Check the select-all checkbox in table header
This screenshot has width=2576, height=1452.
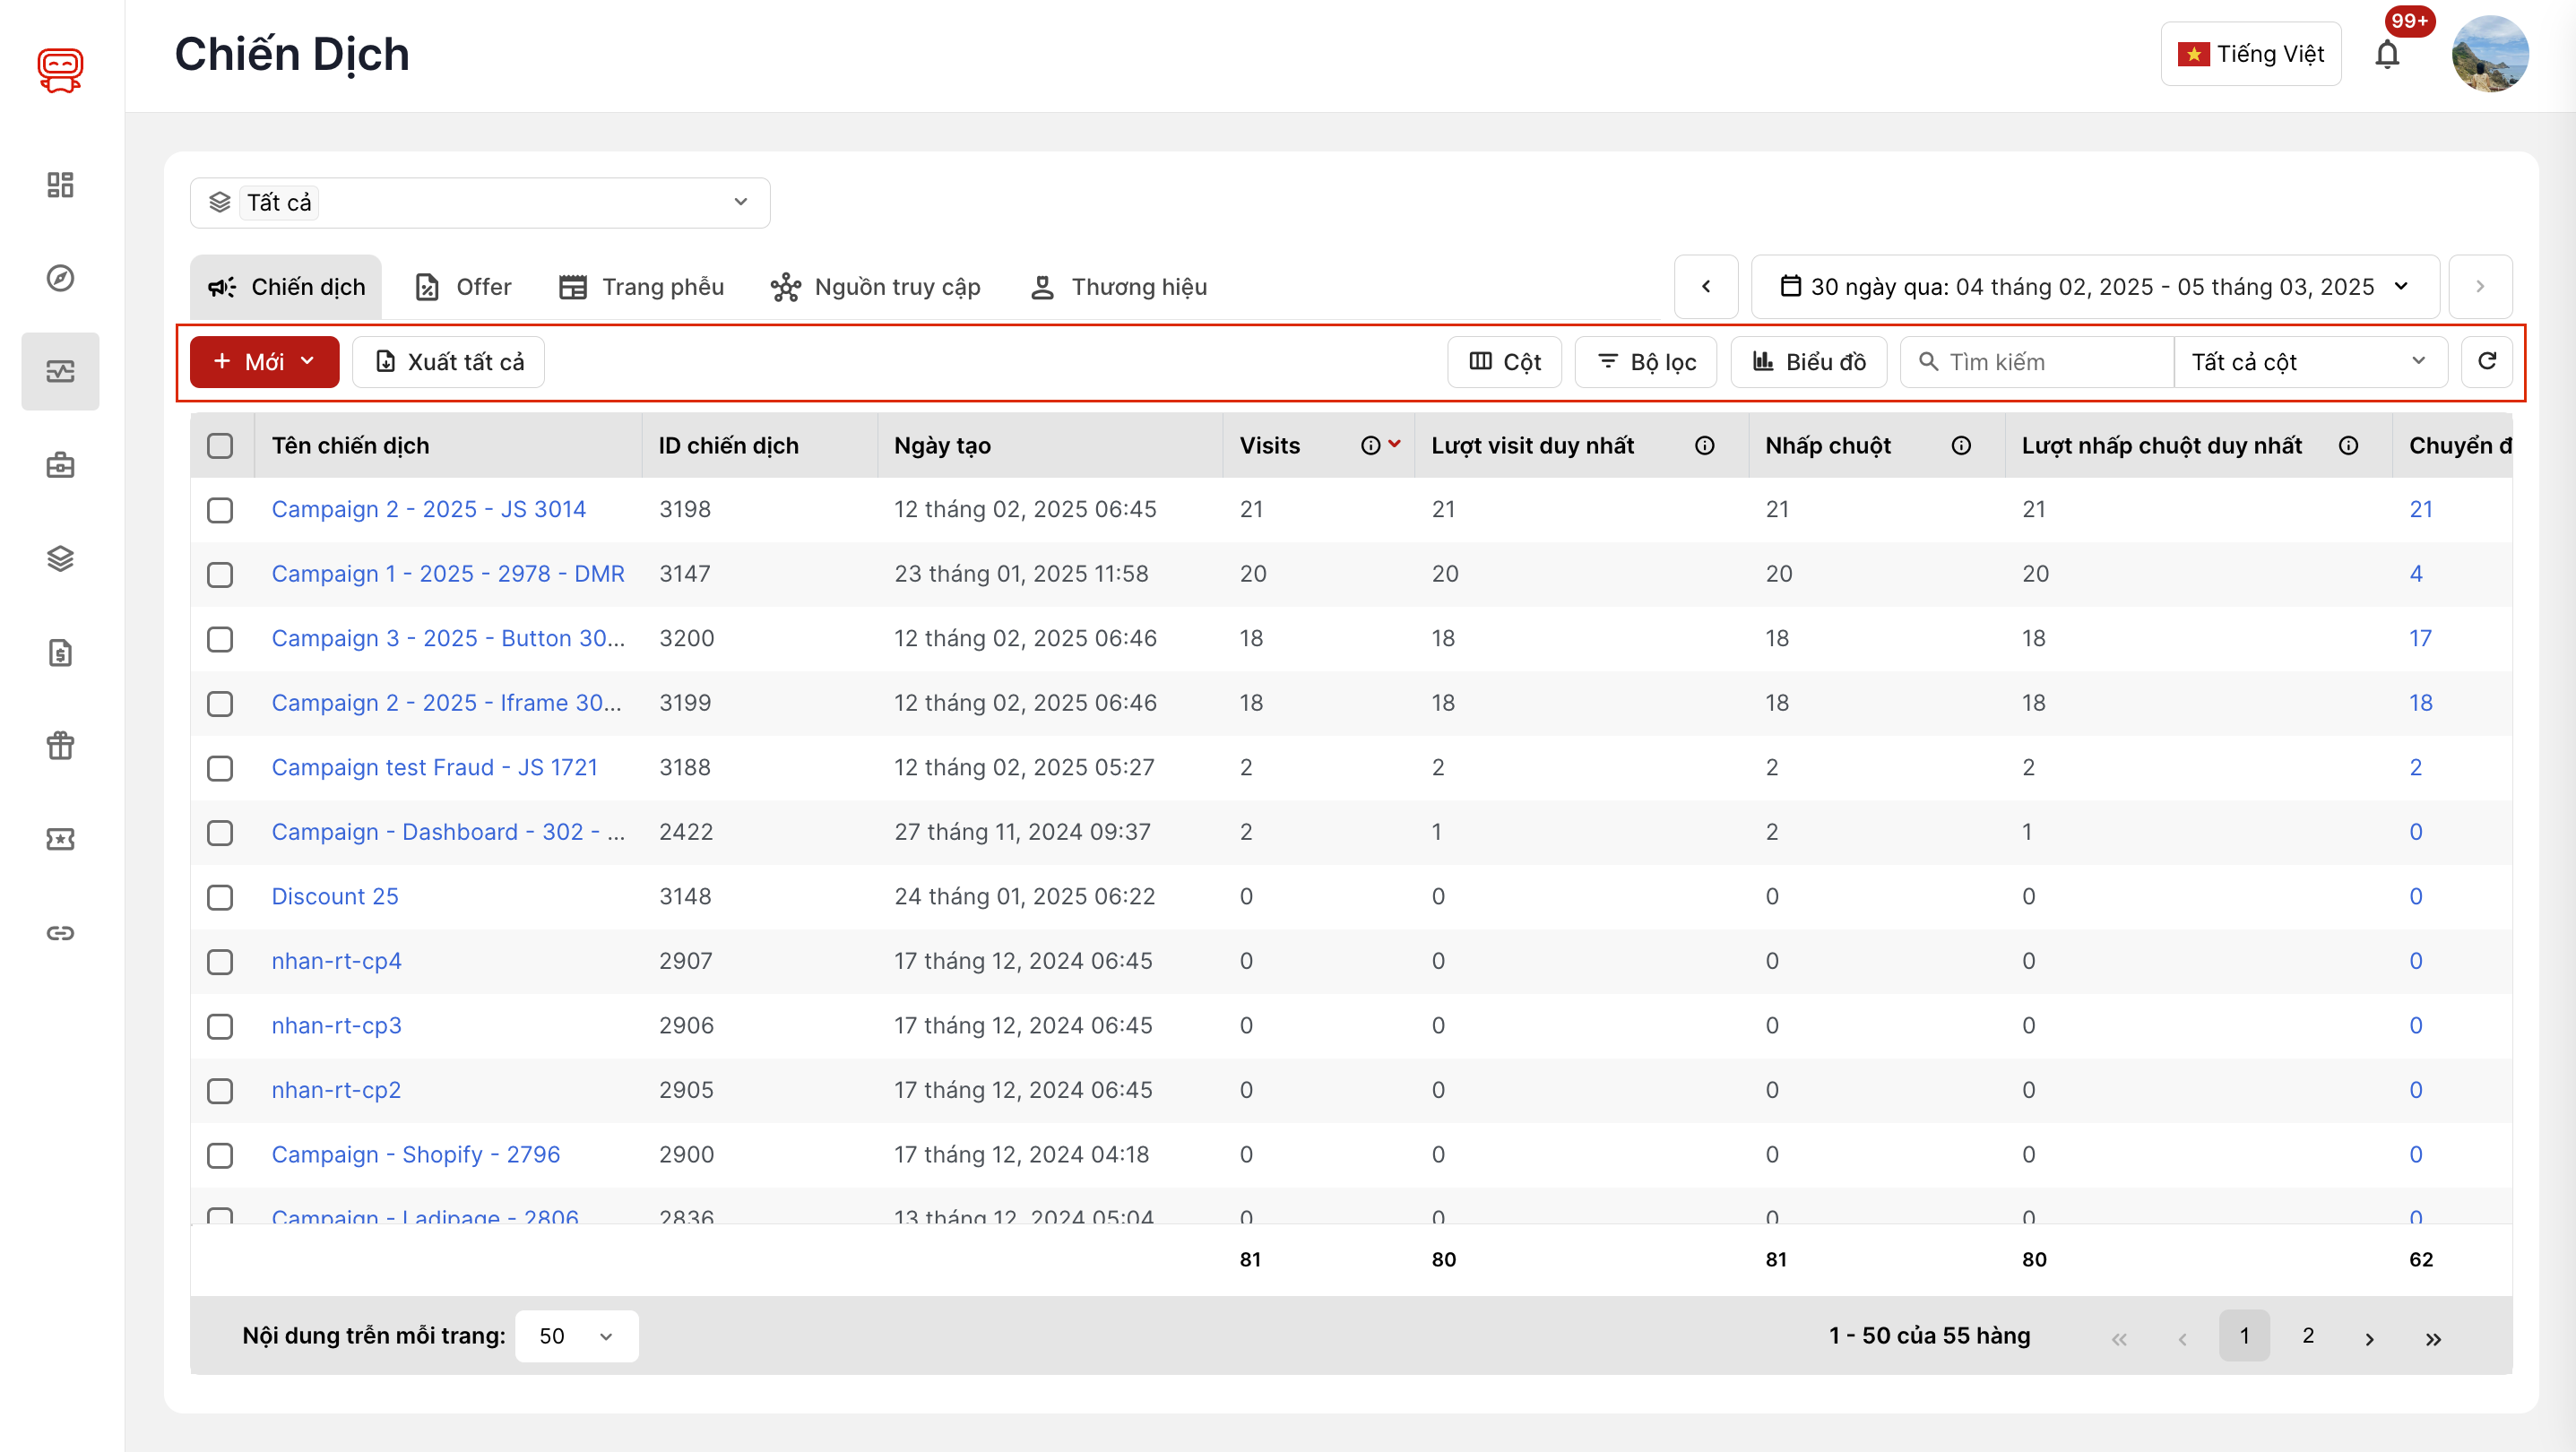click(x=220, y=446)
